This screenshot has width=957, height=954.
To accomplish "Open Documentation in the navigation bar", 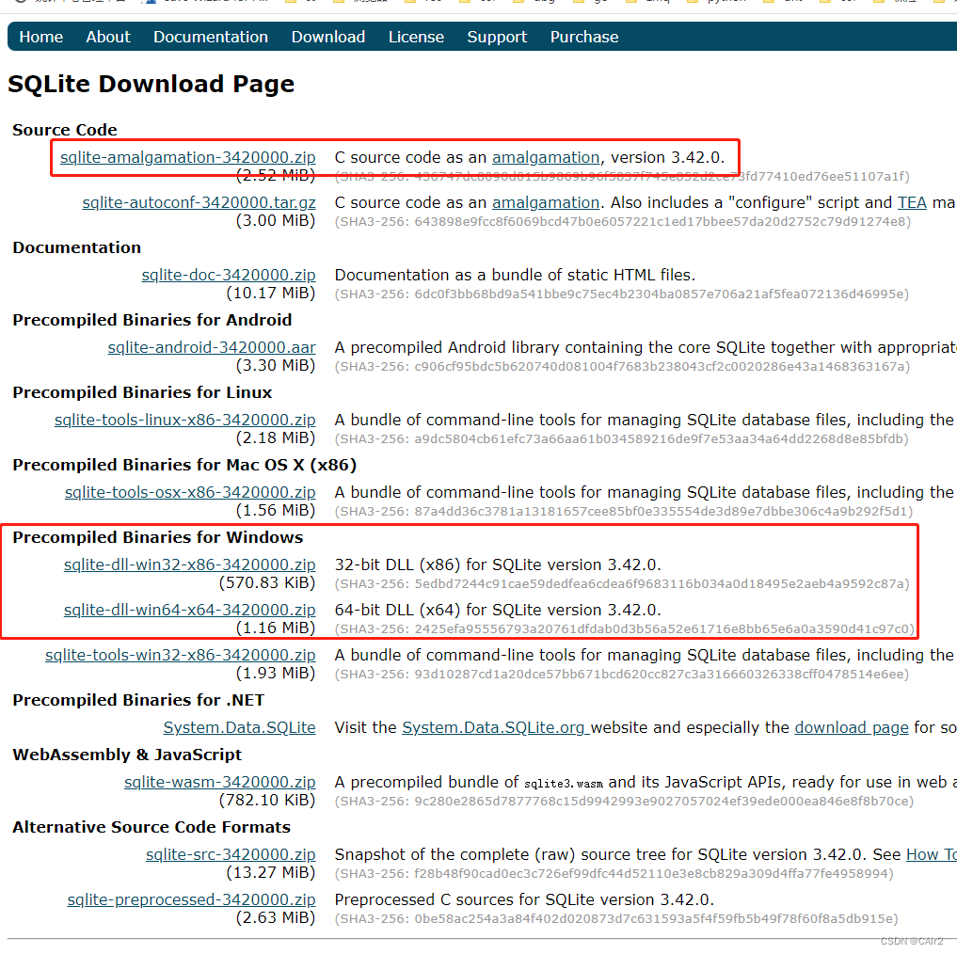I will [x=211, y=37].
